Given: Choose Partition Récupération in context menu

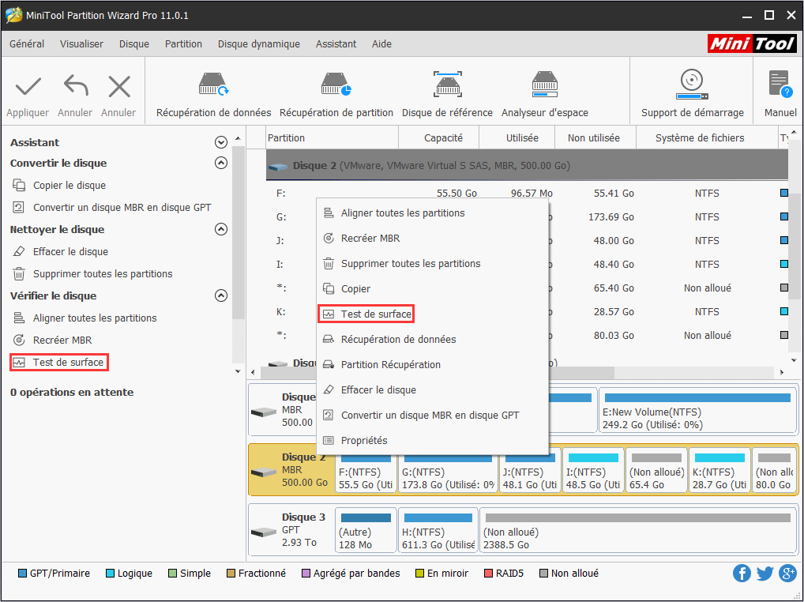Looking at the screenshot, I should click(432, 364).
